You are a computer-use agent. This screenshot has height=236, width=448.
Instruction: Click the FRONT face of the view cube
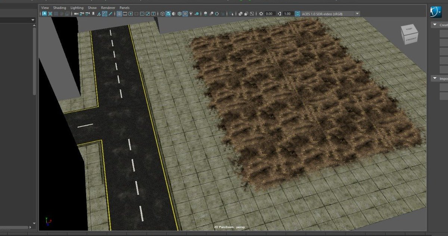412,37
